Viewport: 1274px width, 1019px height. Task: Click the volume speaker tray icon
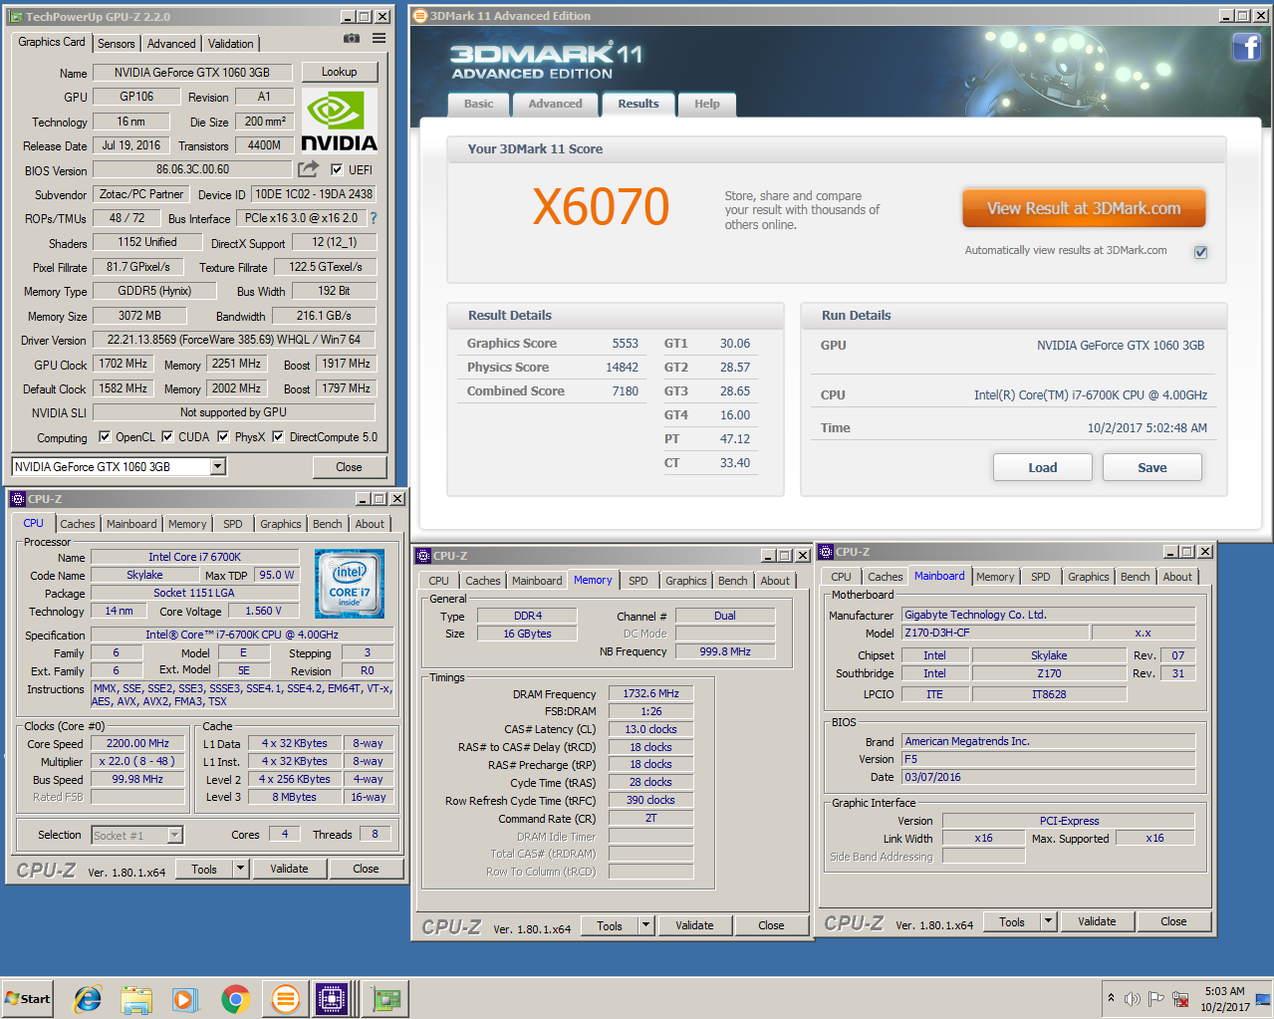click(1132, 999)
